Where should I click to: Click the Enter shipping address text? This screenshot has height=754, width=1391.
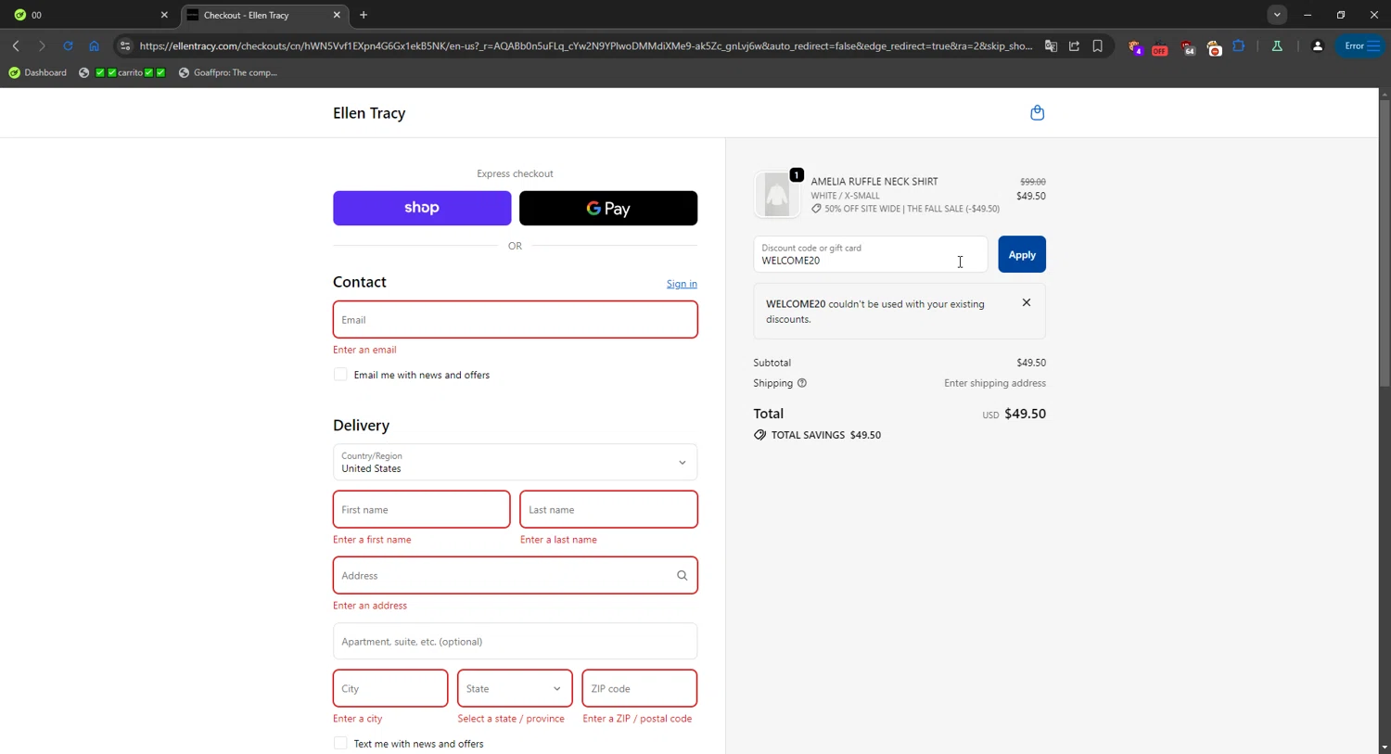coord(995,383)
